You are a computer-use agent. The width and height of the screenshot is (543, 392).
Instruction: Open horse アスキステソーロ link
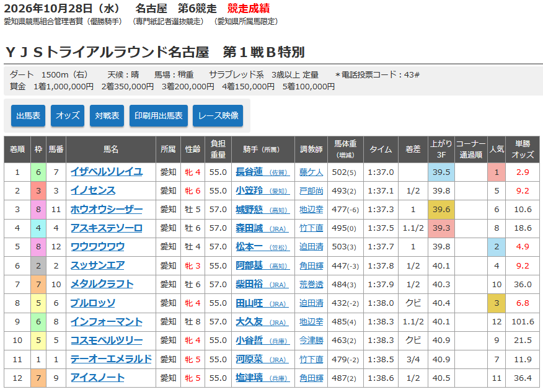click(x=107, y=228)
